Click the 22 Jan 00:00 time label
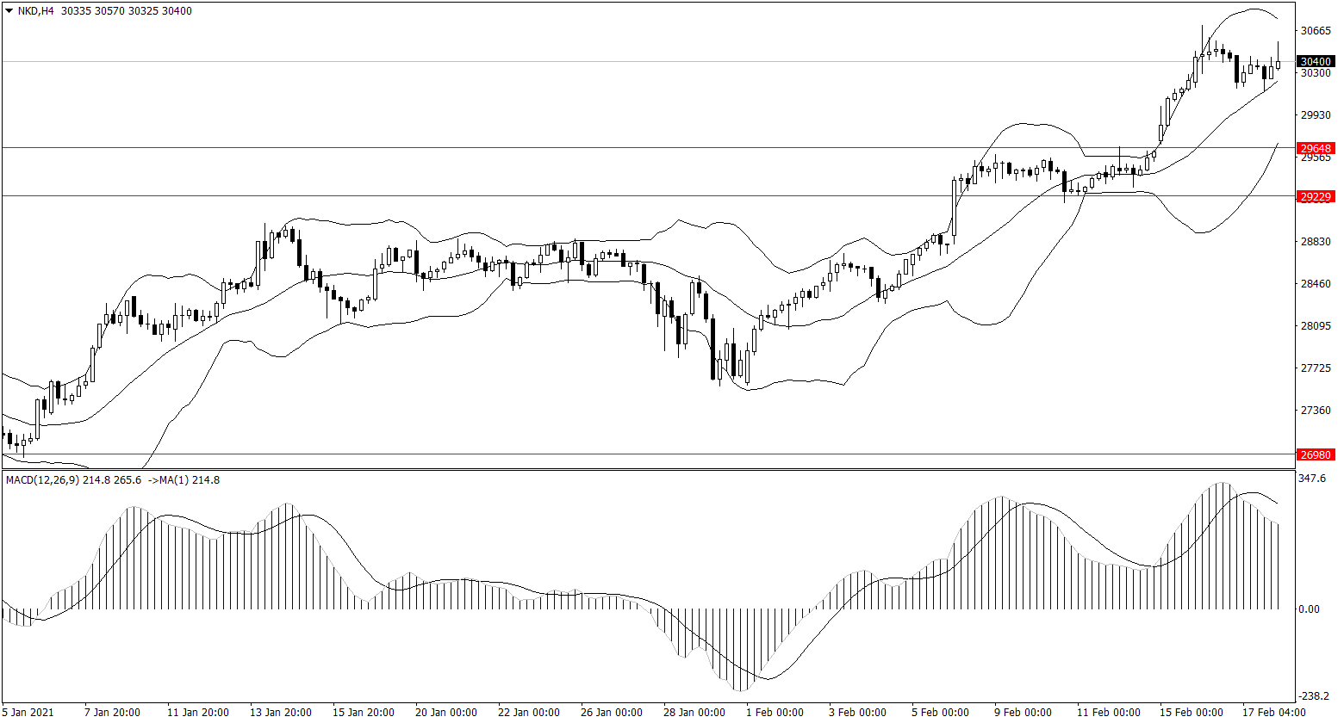The width and height of the screenshot is (1344, 723). tap(528, 713)
